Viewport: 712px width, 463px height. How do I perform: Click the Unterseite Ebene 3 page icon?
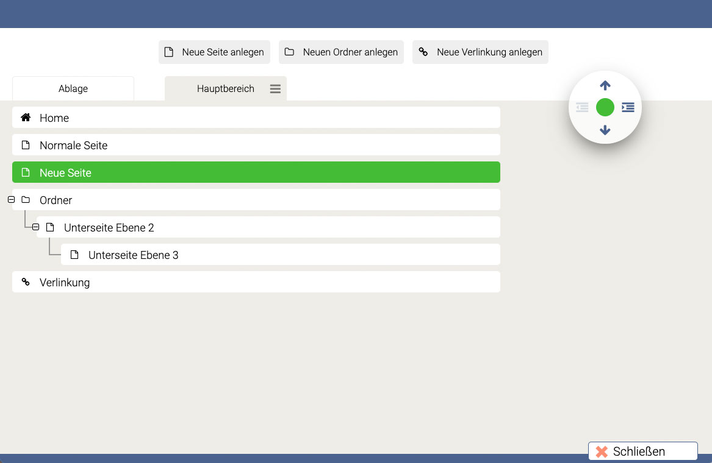(x=74, y=255)
